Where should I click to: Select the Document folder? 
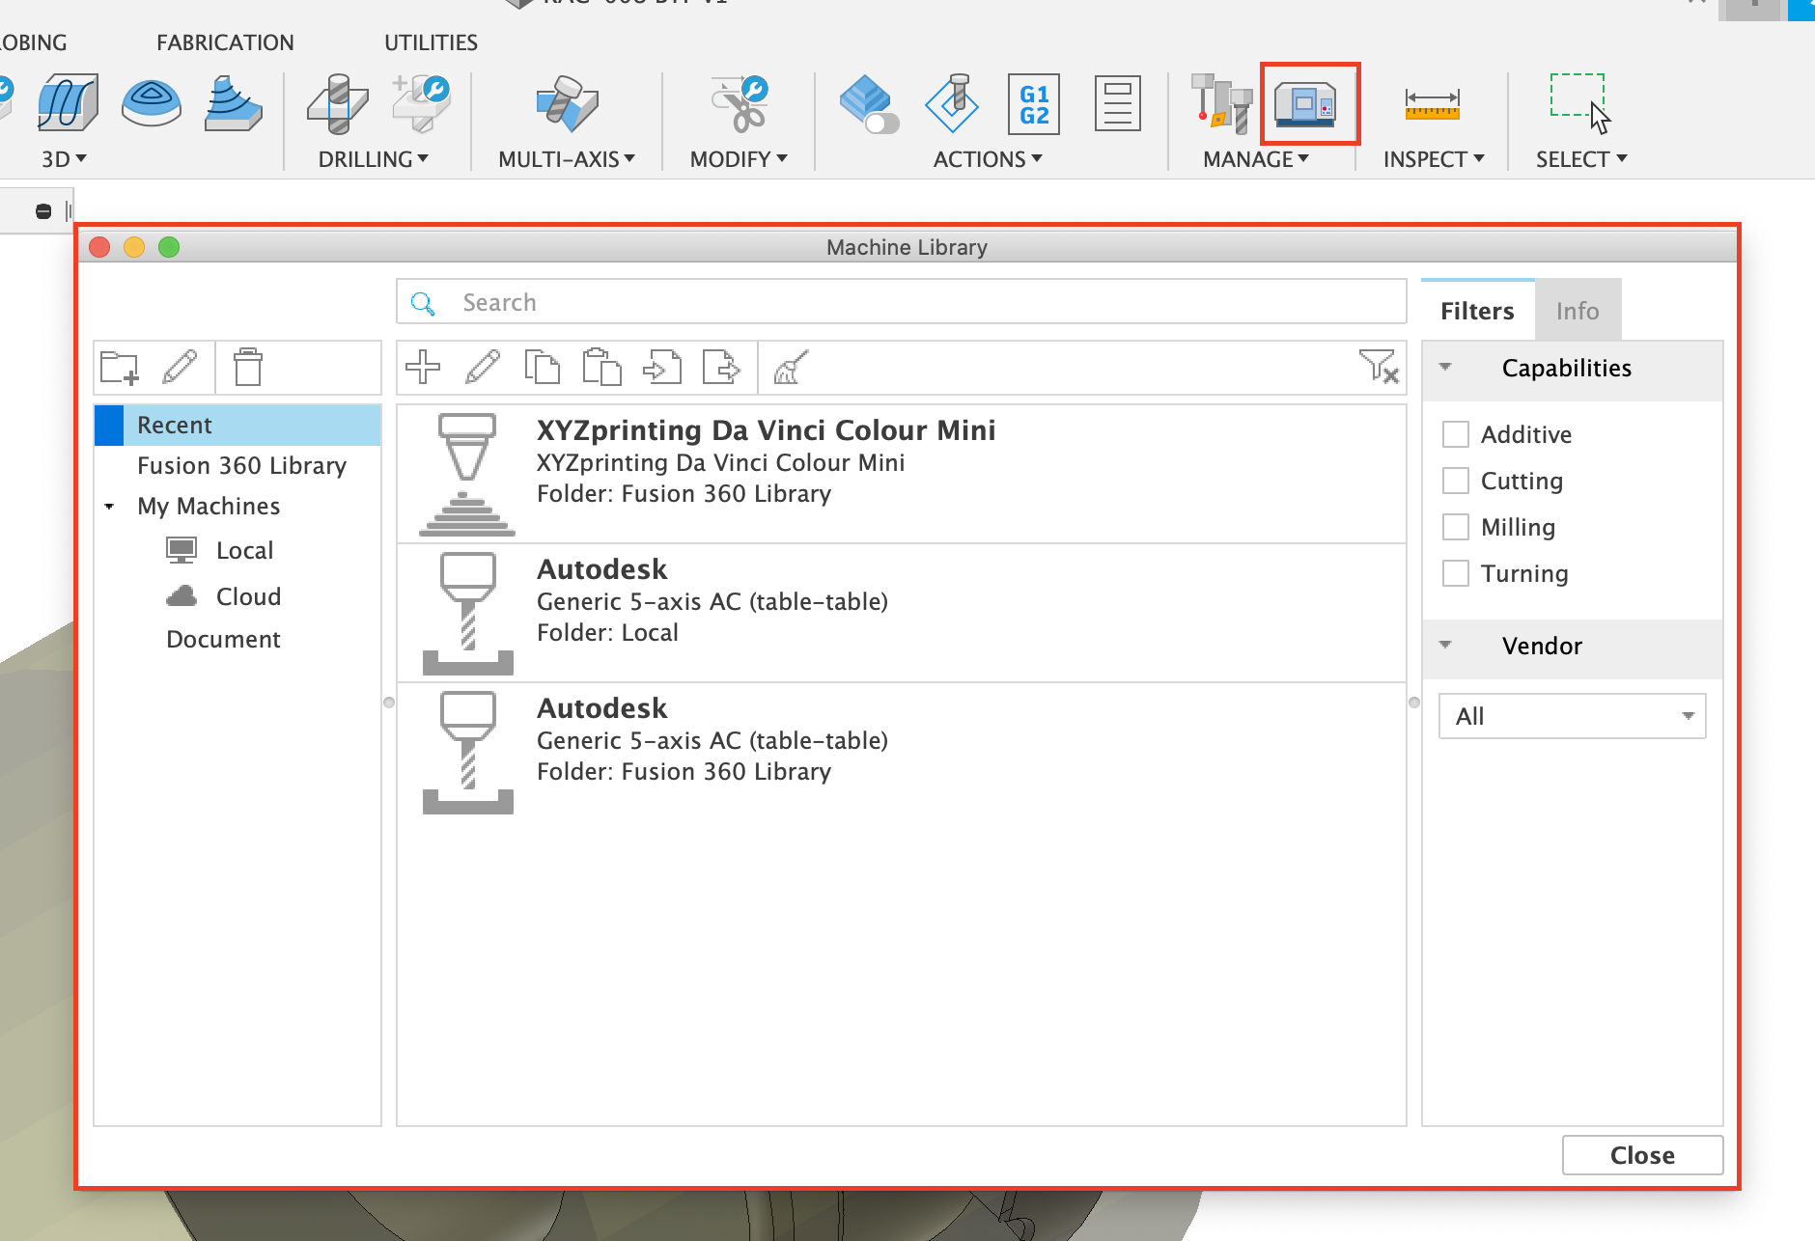(223, 640)
